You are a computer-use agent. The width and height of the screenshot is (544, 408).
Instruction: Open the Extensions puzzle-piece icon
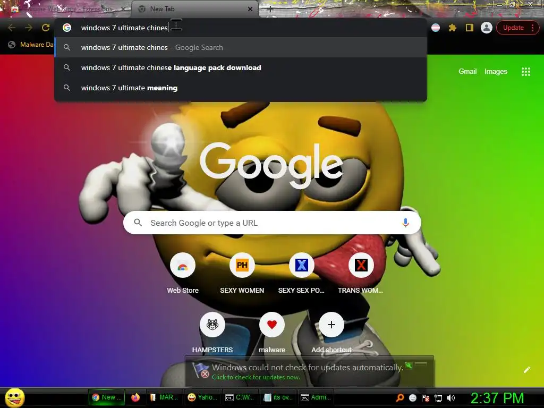click(453, 28)
